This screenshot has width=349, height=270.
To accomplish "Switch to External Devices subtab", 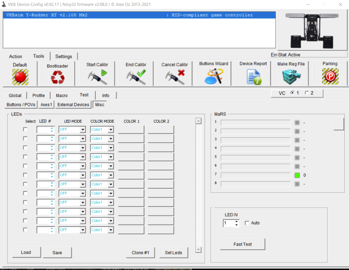I will click(x=73, y=105).
